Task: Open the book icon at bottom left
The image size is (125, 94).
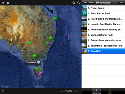Action: (x=3, y=90)
